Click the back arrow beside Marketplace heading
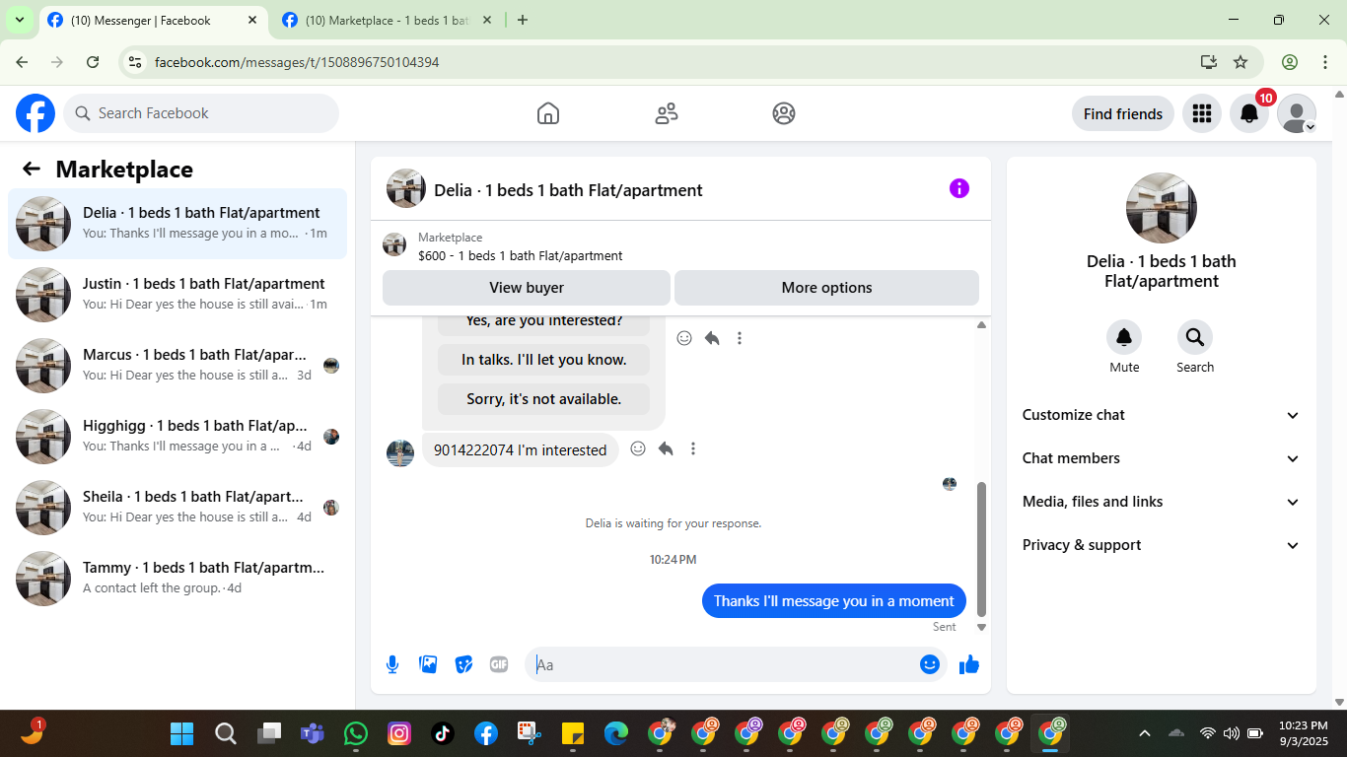The image size is (1347, 757). [x=32, y=169]
